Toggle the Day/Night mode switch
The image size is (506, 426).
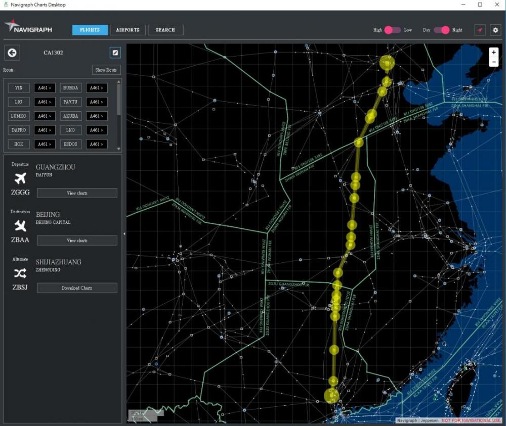(441, 30)
